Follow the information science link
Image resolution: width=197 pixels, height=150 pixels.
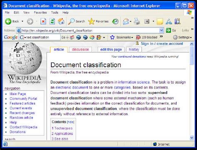pyautogui.click(x=134, y=82)
